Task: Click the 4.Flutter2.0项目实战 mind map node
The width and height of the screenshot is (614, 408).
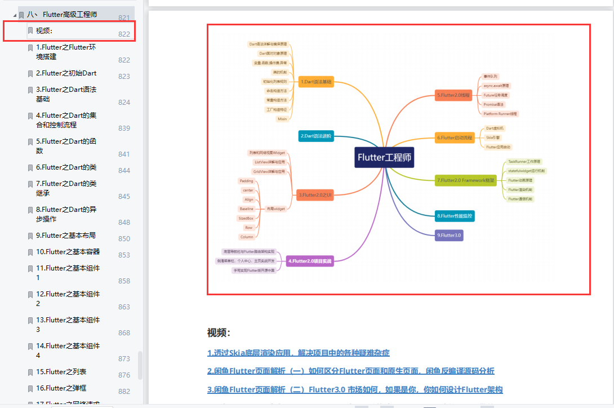Action: pos(310,261)
